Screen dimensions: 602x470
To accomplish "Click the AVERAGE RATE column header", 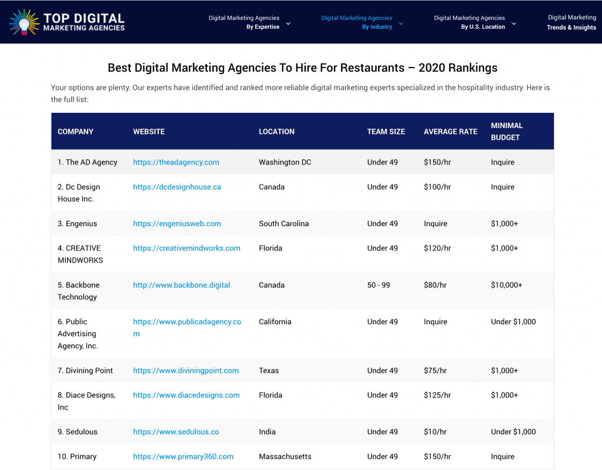I will [450, 132].
